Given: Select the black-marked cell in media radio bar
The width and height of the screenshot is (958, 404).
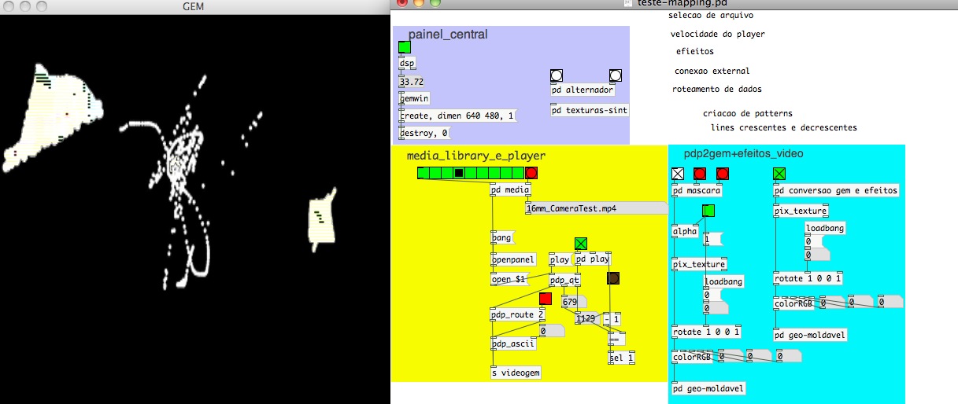Looking at the screenshot, I should pyautogui.click(x=458, y=173).
